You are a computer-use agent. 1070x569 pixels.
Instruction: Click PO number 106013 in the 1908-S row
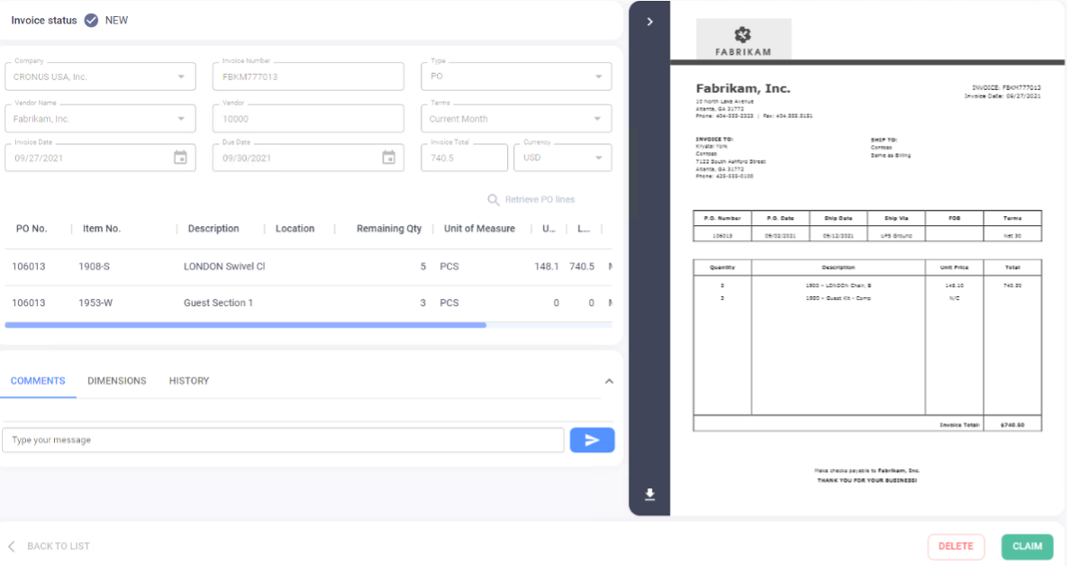[x=29, y=266]
